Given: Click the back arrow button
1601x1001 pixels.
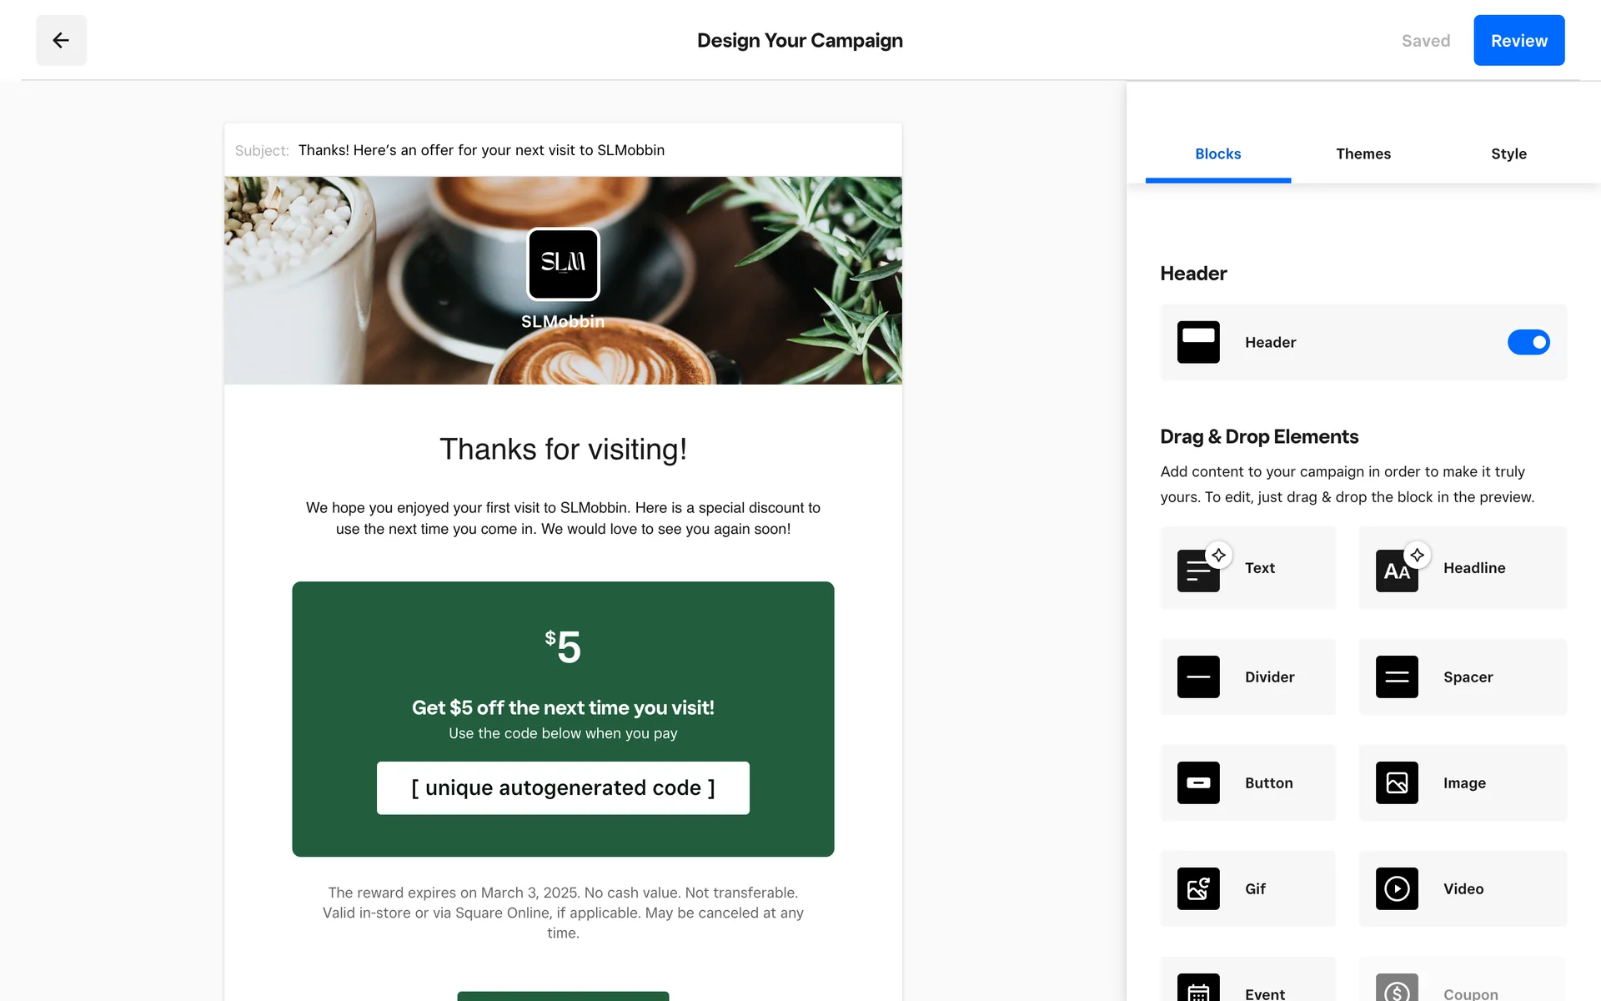Looking at the screenshot, I should point(61,40).
